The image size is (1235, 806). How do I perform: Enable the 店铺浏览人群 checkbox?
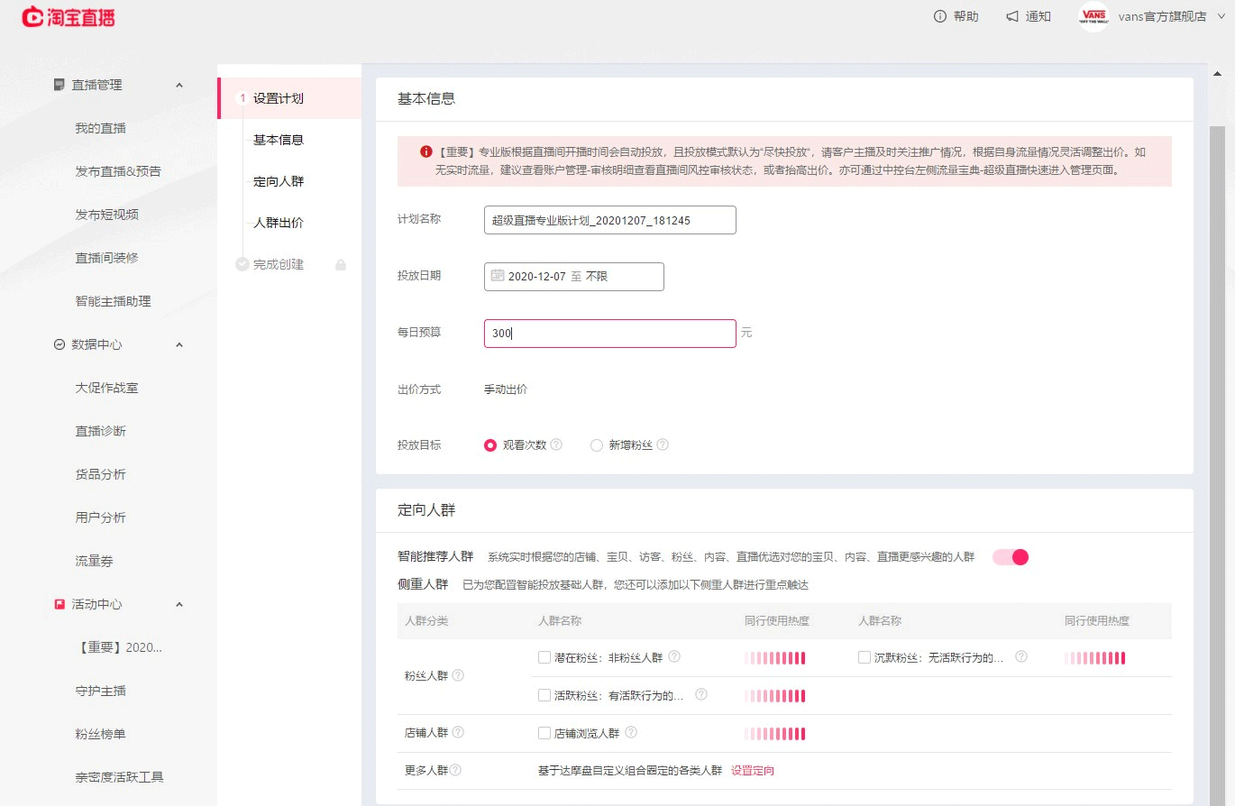tap(544, 733)
